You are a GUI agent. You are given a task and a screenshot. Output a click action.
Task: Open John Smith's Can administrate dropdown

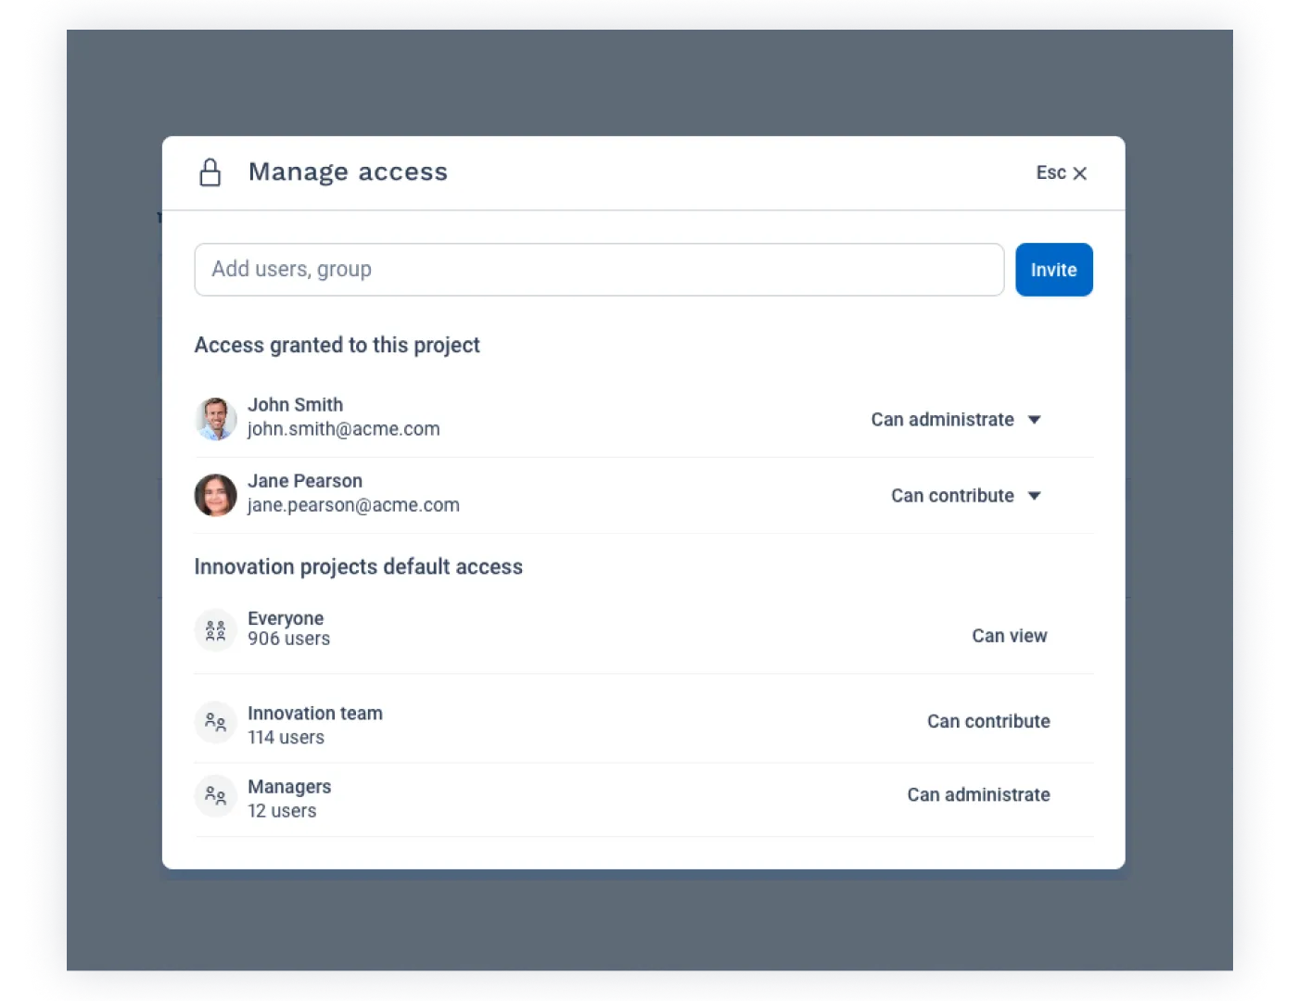956,420
